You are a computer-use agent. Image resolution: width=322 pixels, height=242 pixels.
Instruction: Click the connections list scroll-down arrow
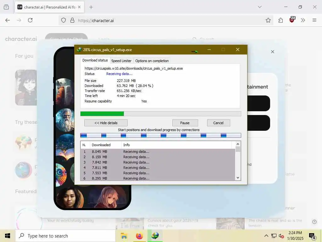tap(238, 178)
